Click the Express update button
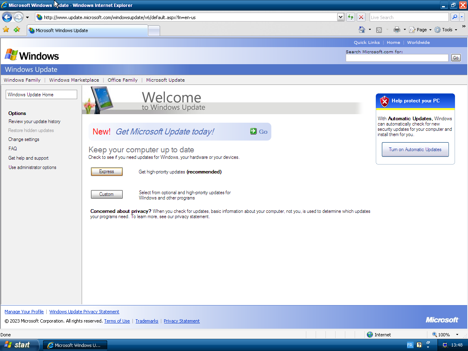The image size is (468, 351). pos(106,171)
